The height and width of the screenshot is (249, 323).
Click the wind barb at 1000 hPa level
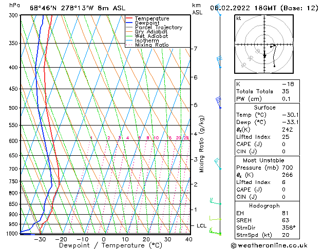click(x=215, y=232)
